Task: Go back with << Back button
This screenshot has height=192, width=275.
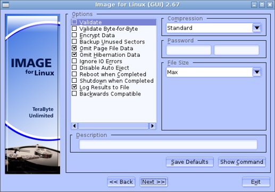Action: [121, 182]
